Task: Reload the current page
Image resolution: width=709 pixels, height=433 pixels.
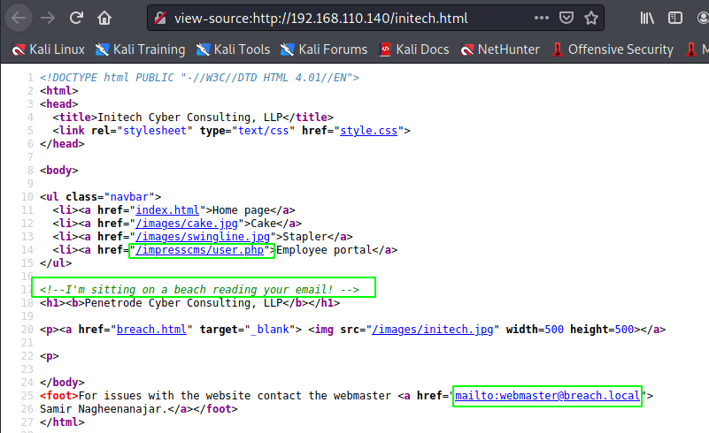Action: 77,17
